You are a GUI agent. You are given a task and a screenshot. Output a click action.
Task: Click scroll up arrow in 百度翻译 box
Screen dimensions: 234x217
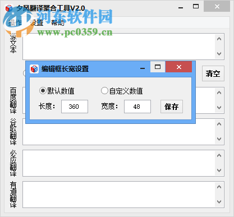(x=219, y=93)
